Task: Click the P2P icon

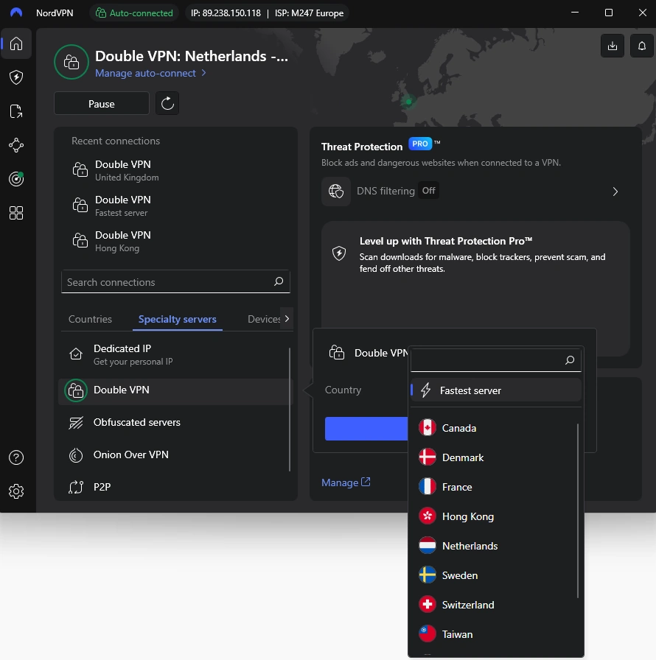Action: pyautogui.click(x=76, y=487)
